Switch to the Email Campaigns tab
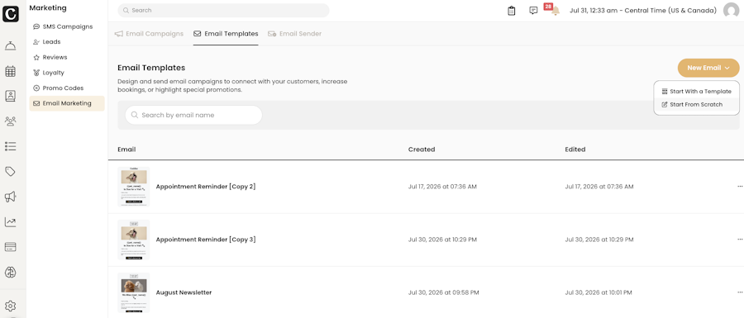Image resolution: width=744 pixels, height=318 pixels. click(x=149, y=34)
